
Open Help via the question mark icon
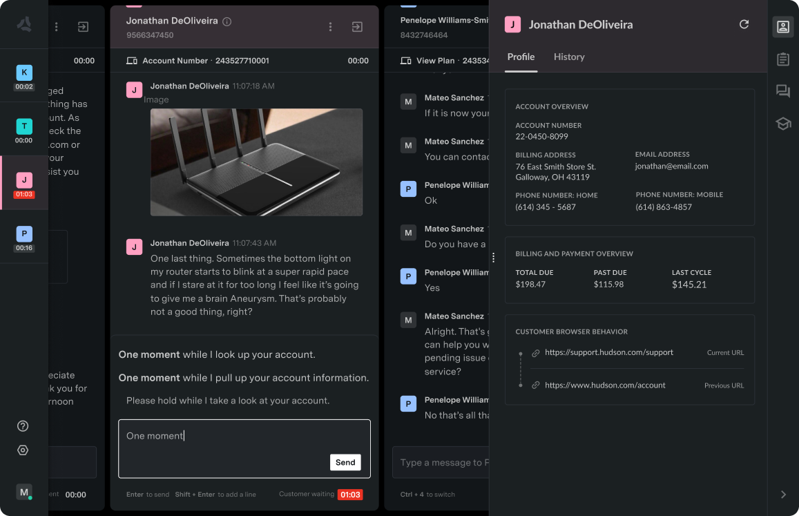point(23,426)
